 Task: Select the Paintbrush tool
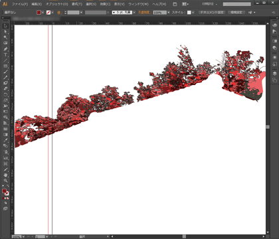click(x=5, y=72)
